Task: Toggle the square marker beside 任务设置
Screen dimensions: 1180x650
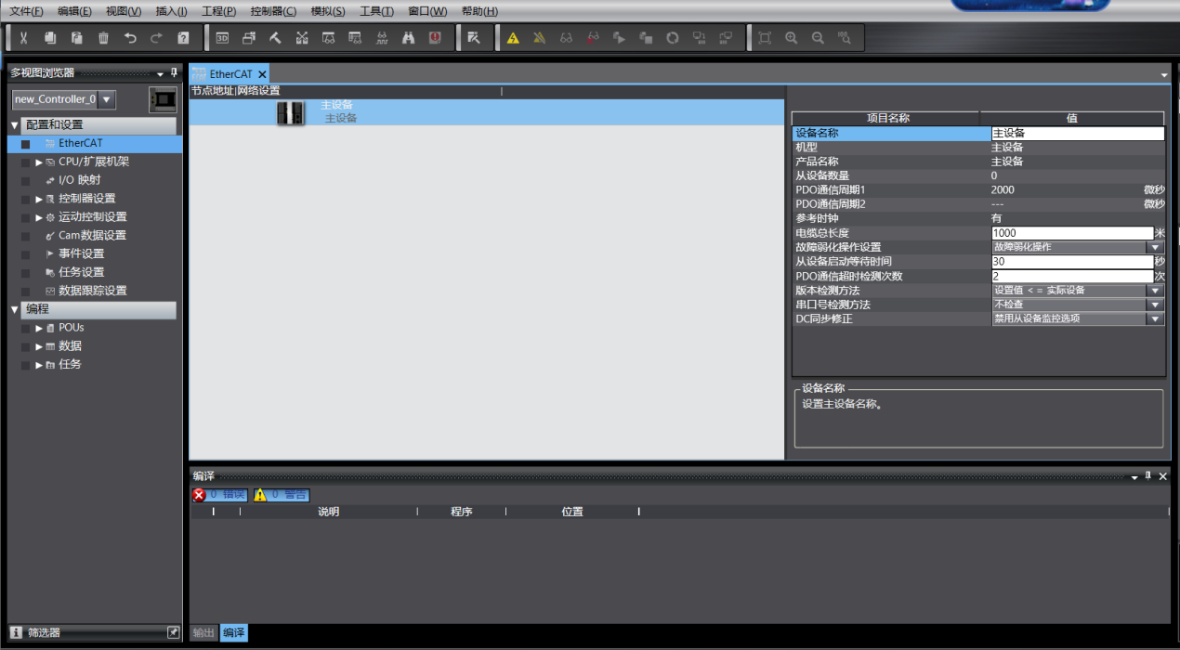Action: (26, 272)
